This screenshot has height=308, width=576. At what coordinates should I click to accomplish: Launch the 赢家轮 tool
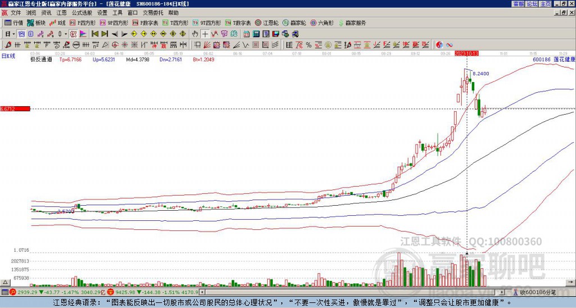(x=295, y=22)
